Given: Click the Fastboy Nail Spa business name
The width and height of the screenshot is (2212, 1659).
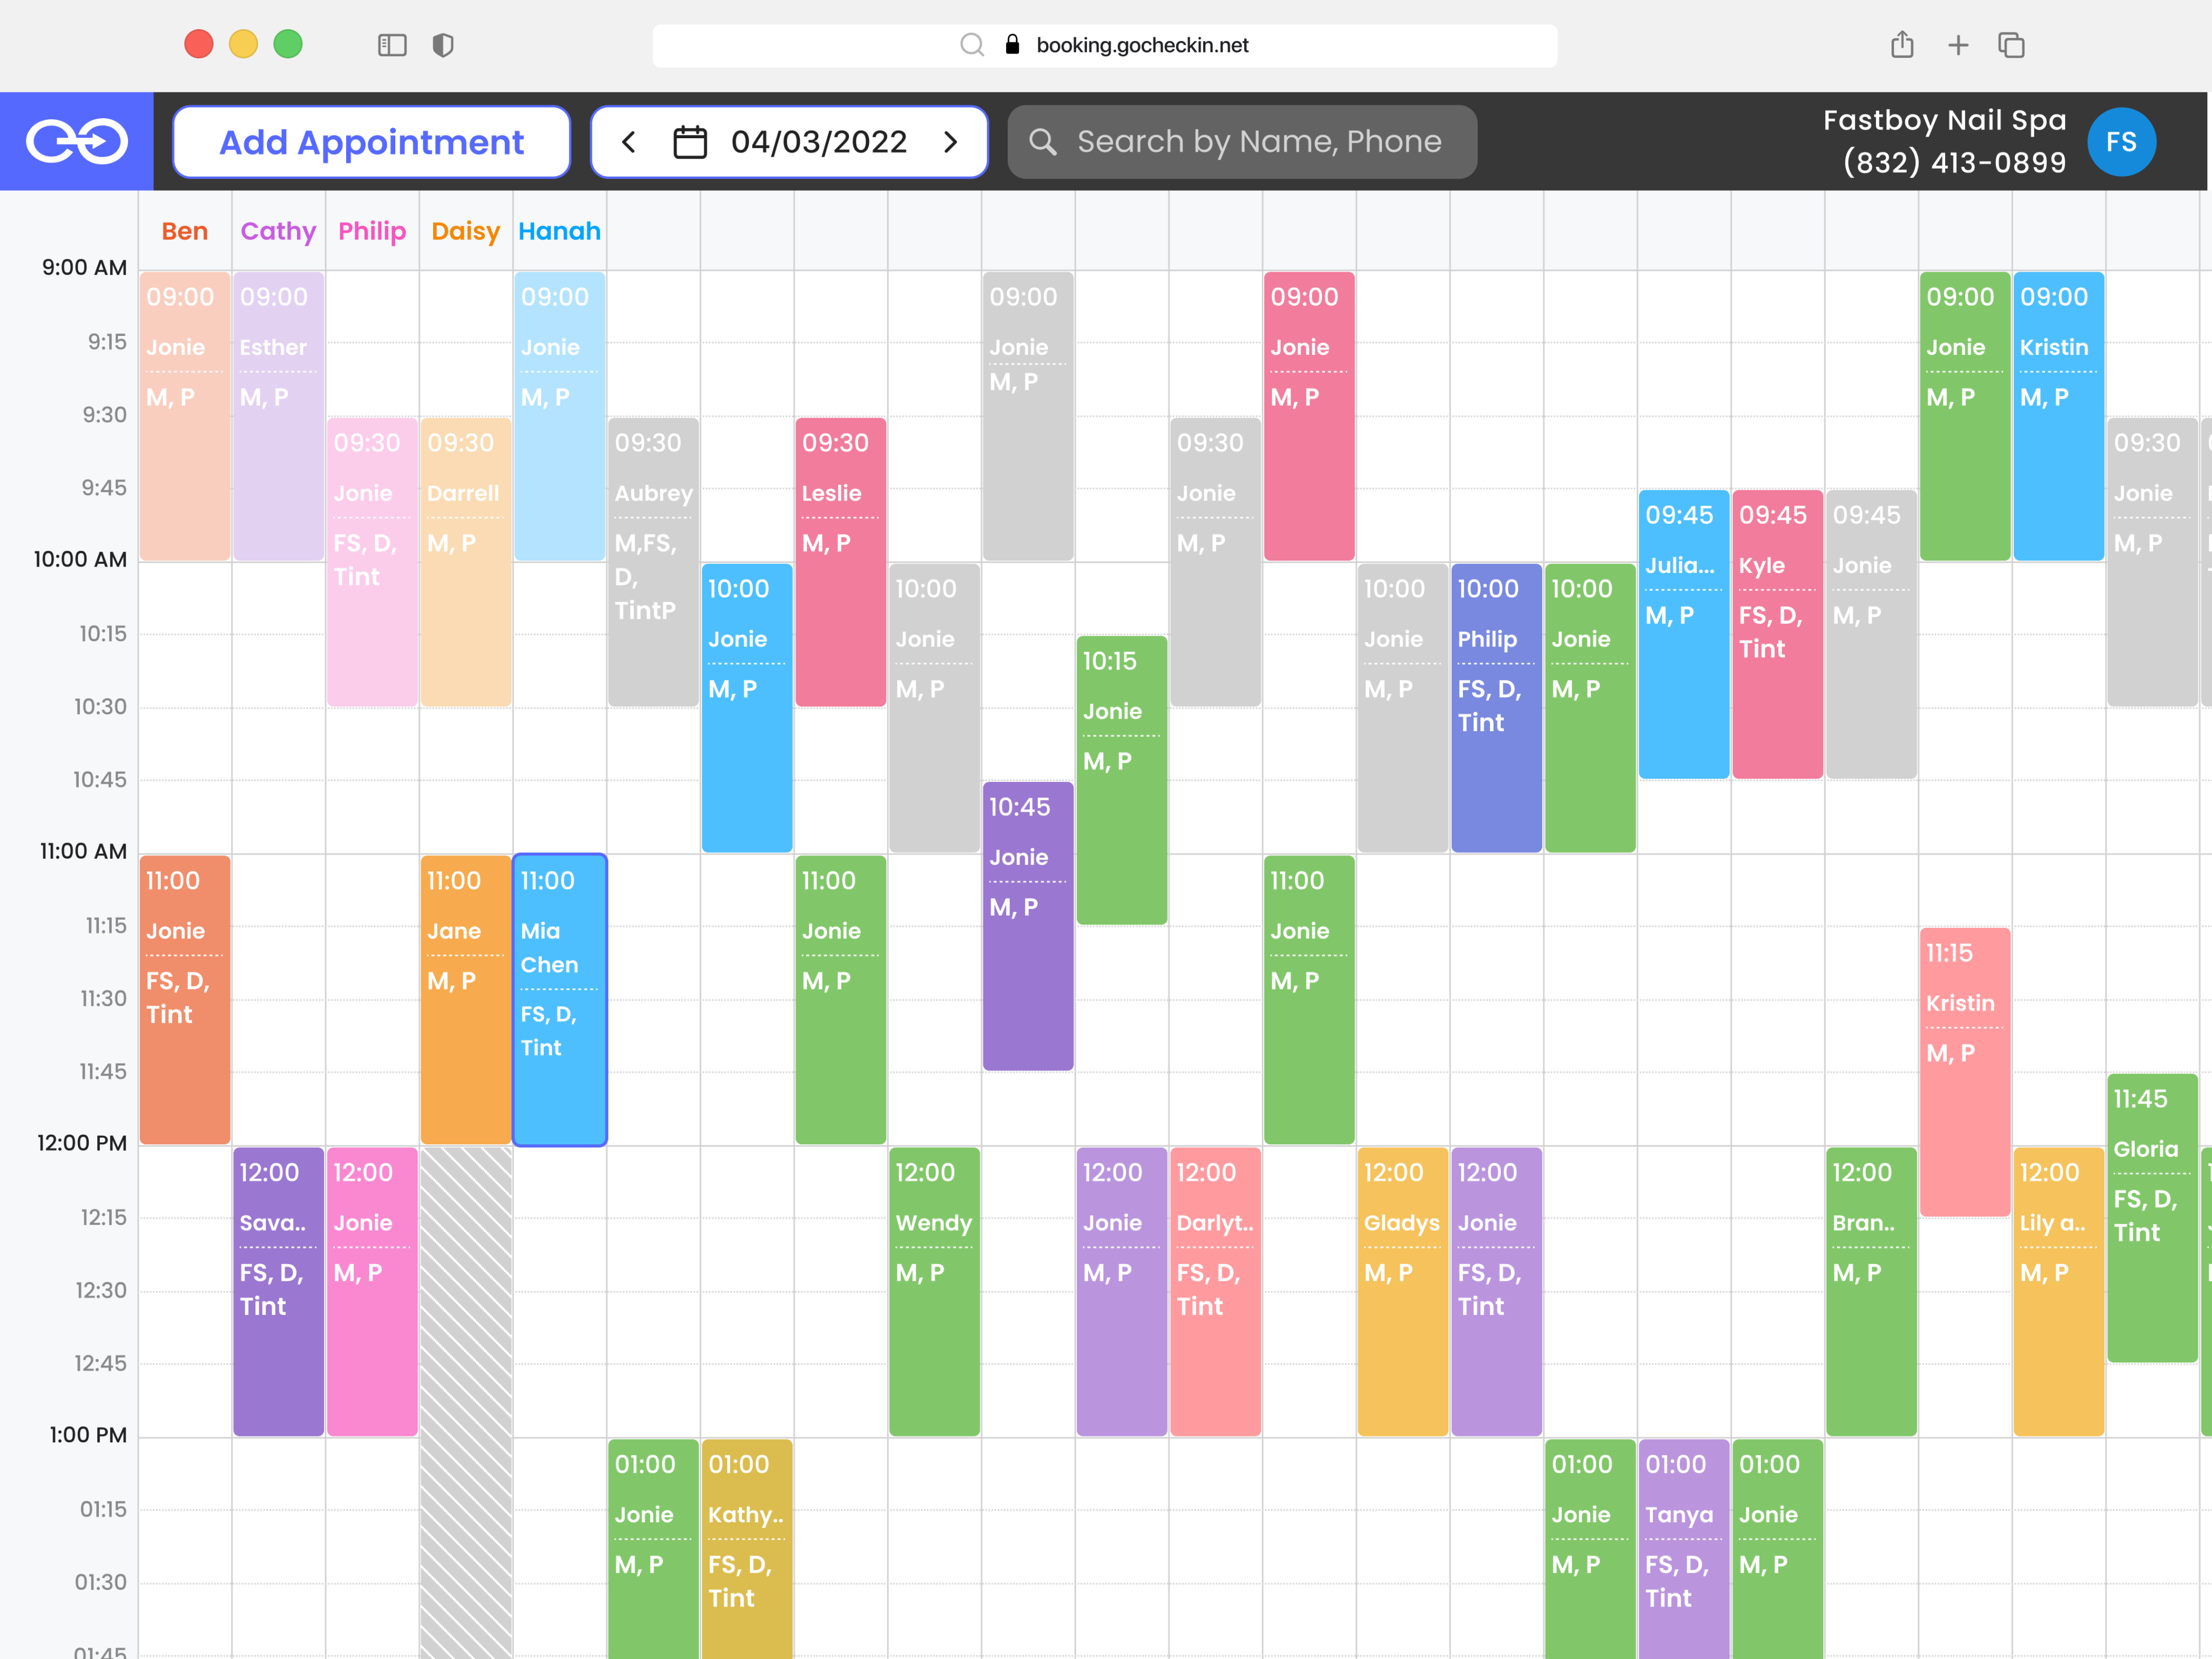Looking at the screenshot, I should (x=1944, y=120).
